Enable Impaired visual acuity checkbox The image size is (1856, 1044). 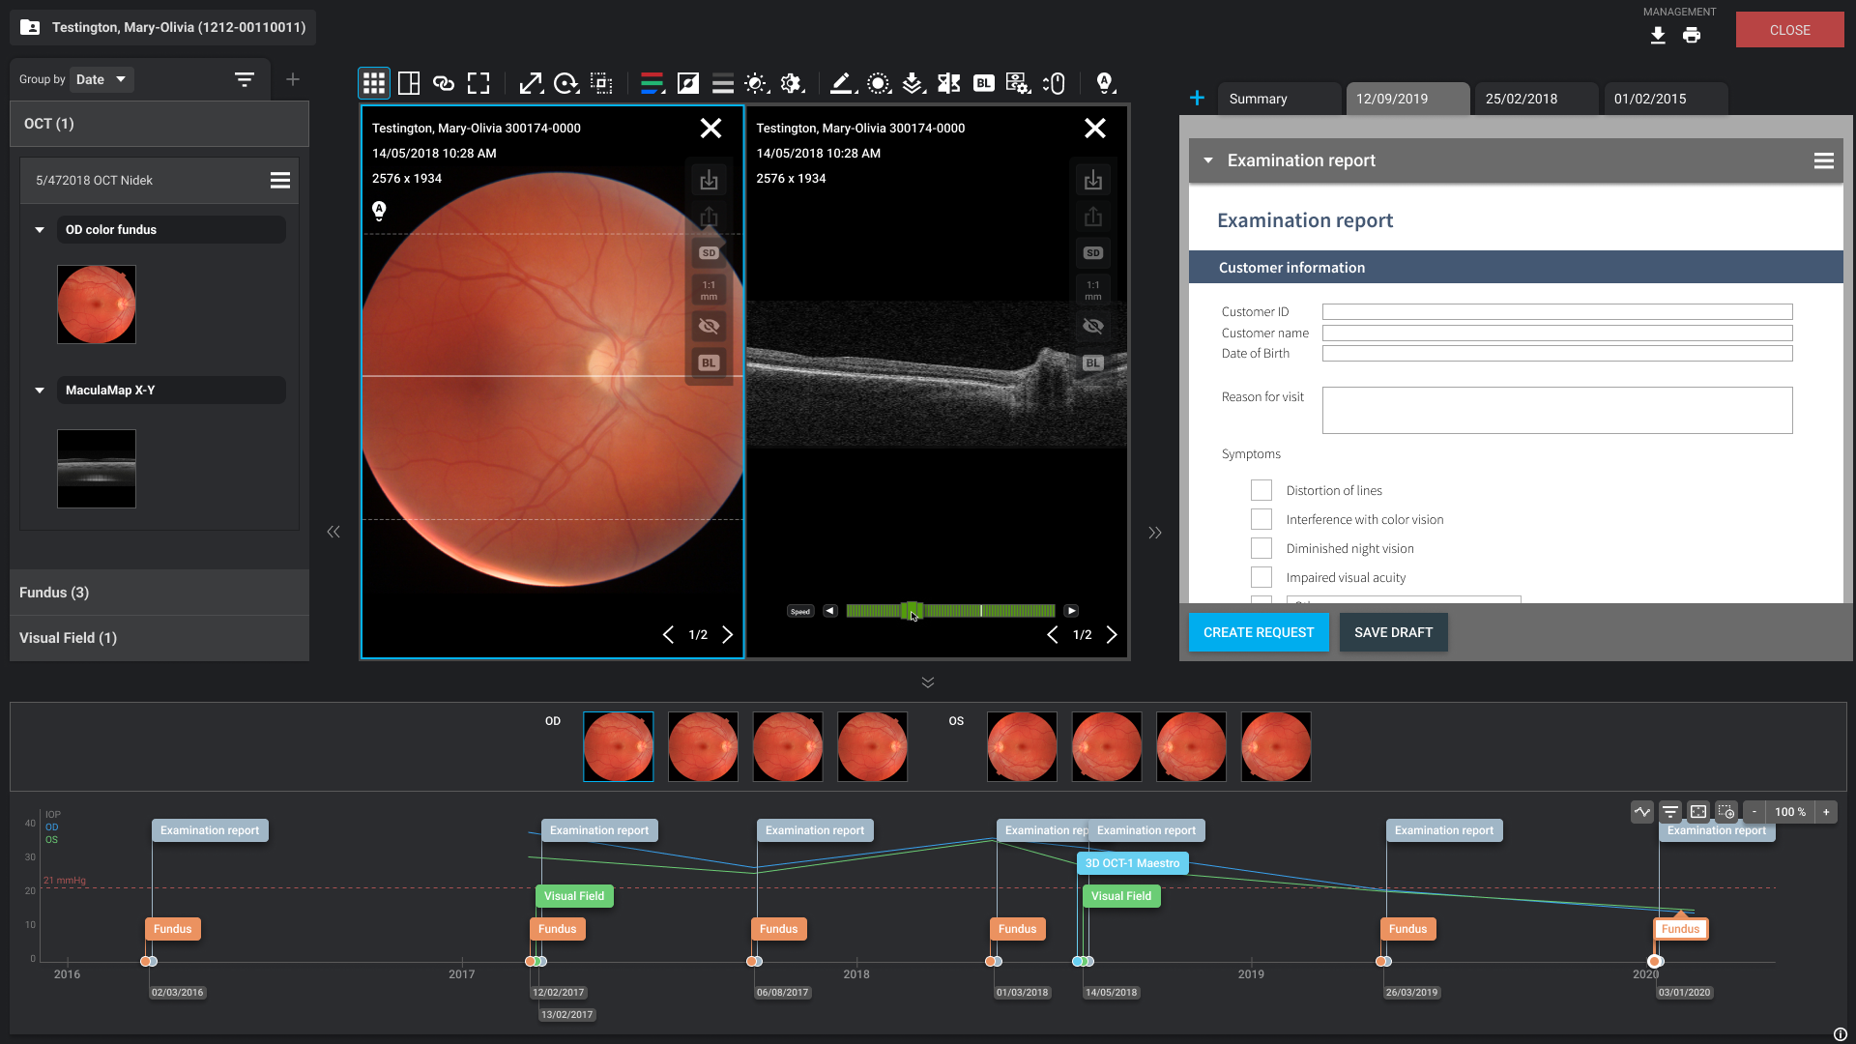(1261, 577)
